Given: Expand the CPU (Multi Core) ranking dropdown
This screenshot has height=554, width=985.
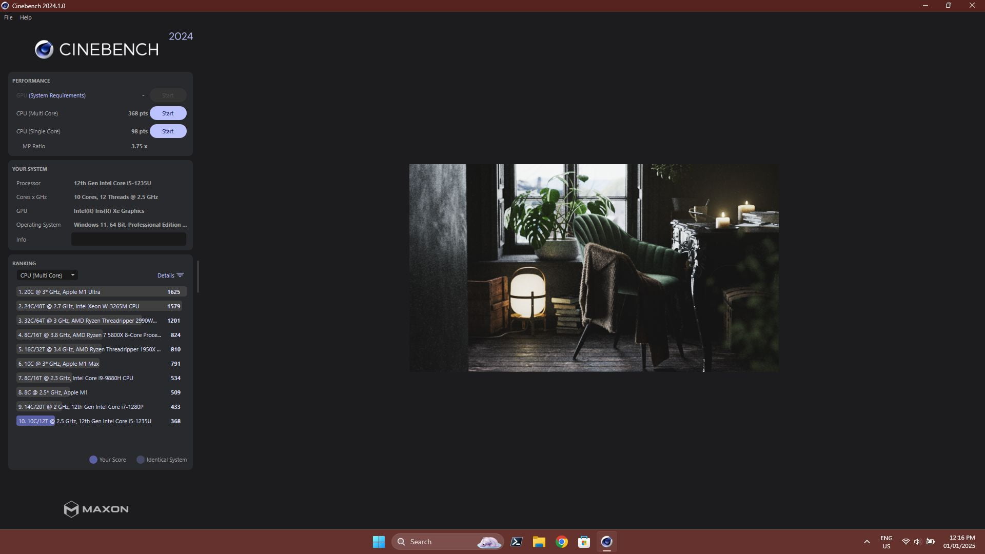Looking at the screenshot, I should (x=47, y=275).
